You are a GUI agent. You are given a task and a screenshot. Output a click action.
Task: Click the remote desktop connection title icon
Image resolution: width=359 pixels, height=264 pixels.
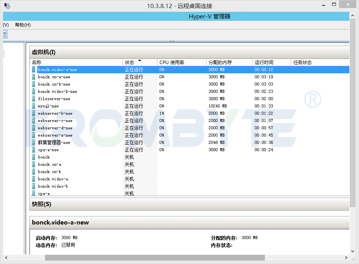[x=7, y=6]
